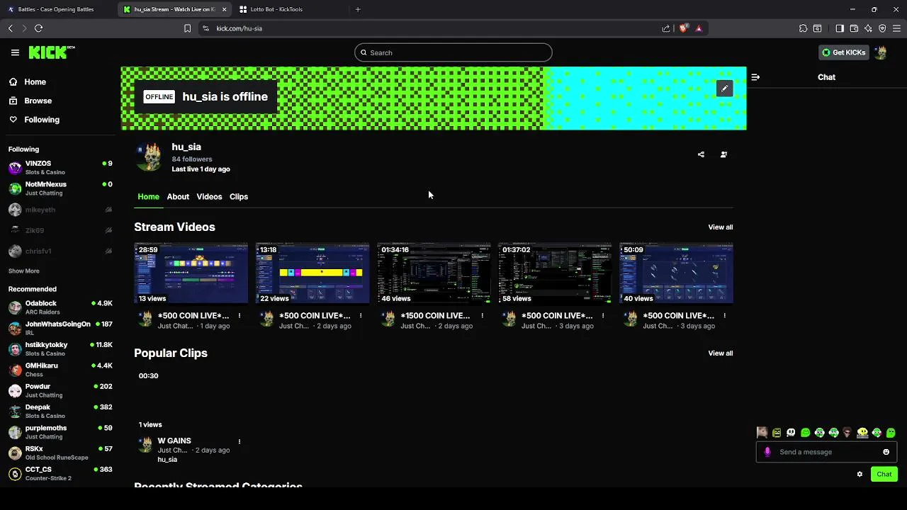Switch to the Videos tab
Viewport: 907px width, 510px height.
click(209, 197)
